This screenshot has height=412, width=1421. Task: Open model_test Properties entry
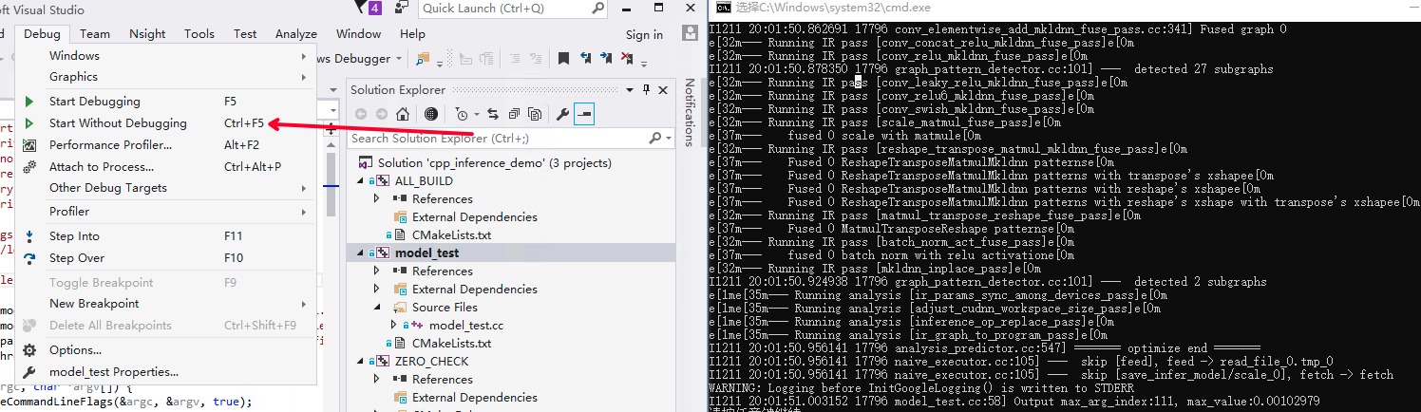(166, 372)
